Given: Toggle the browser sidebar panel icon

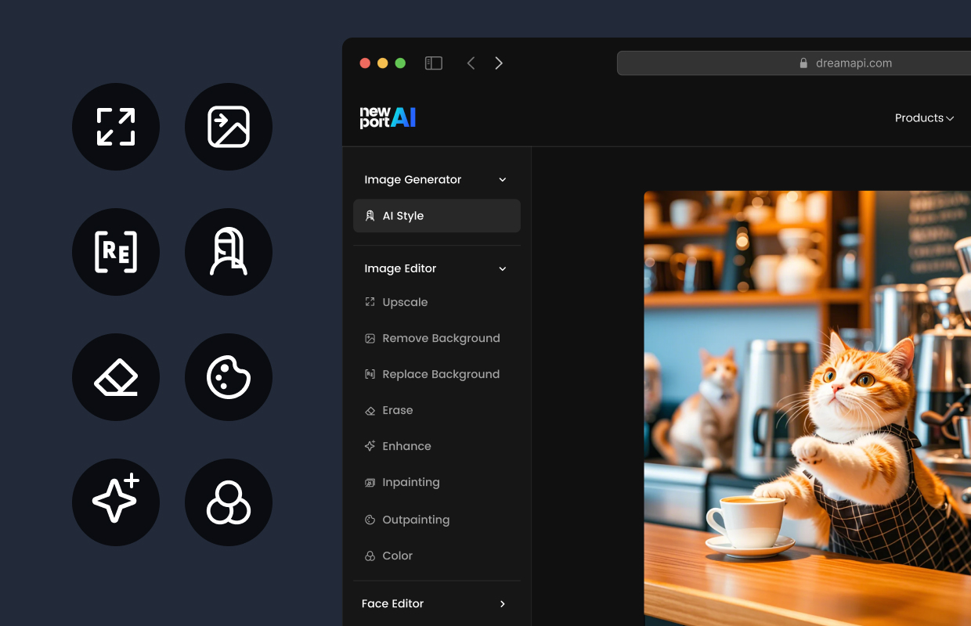Looking at the screenshot, I should tap(433, 63).
